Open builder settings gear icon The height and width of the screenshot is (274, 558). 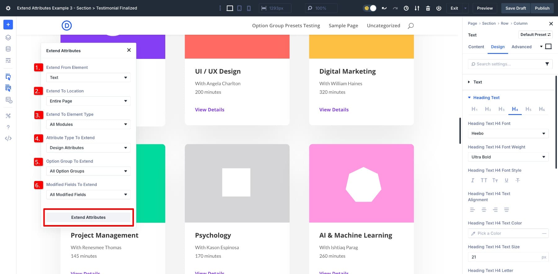(8, 8)
